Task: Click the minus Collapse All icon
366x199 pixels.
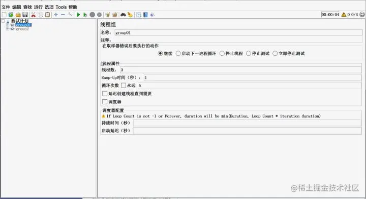Action: (x=63, y=15)
